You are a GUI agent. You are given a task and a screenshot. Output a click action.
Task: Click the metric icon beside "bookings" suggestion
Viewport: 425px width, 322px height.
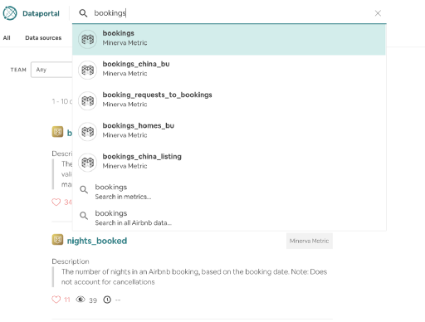click(x=87, y=39)
